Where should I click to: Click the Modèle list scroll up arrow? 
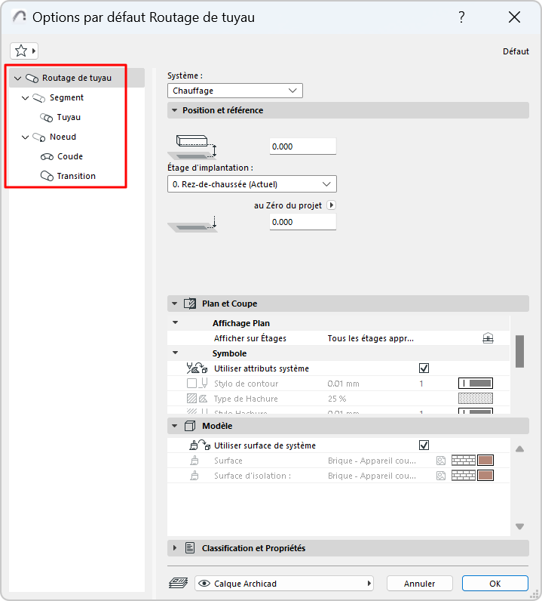519,448
